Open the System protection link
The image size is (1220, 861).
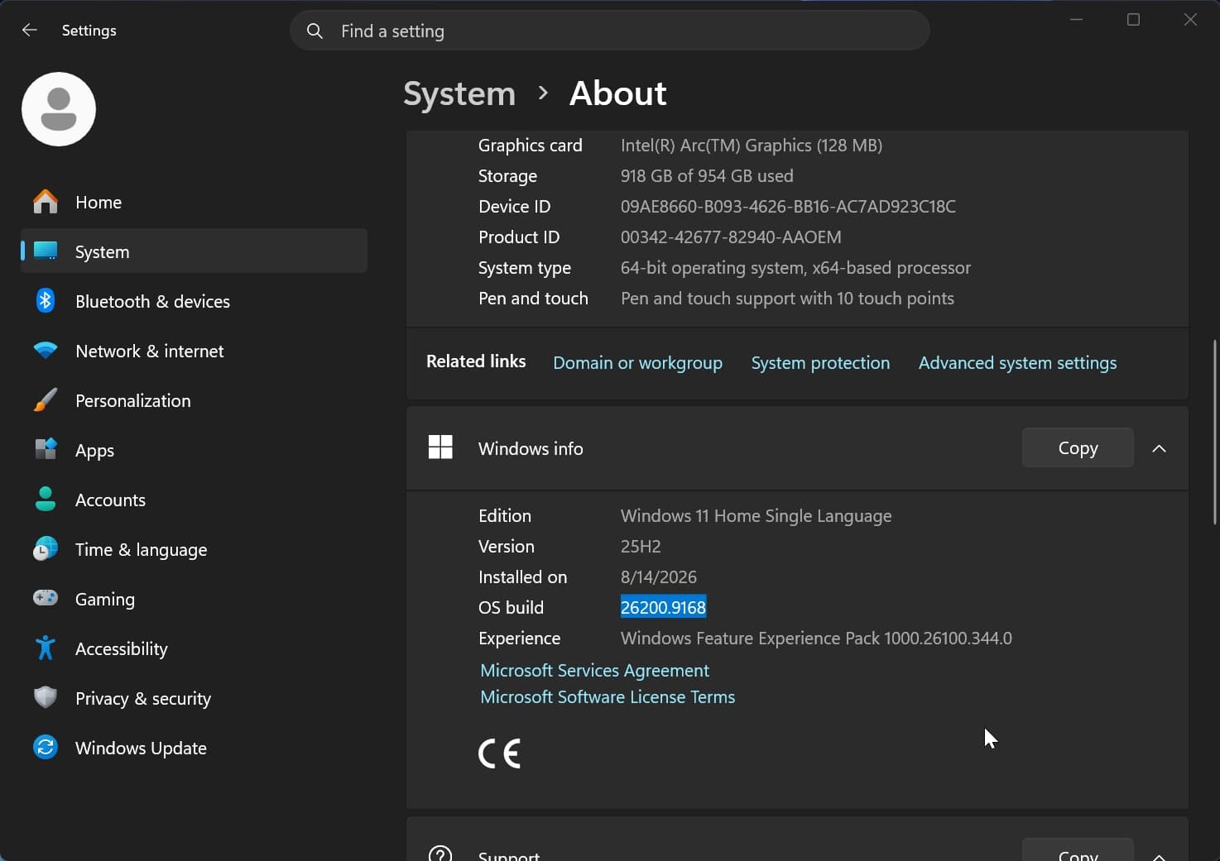(820, 363)
